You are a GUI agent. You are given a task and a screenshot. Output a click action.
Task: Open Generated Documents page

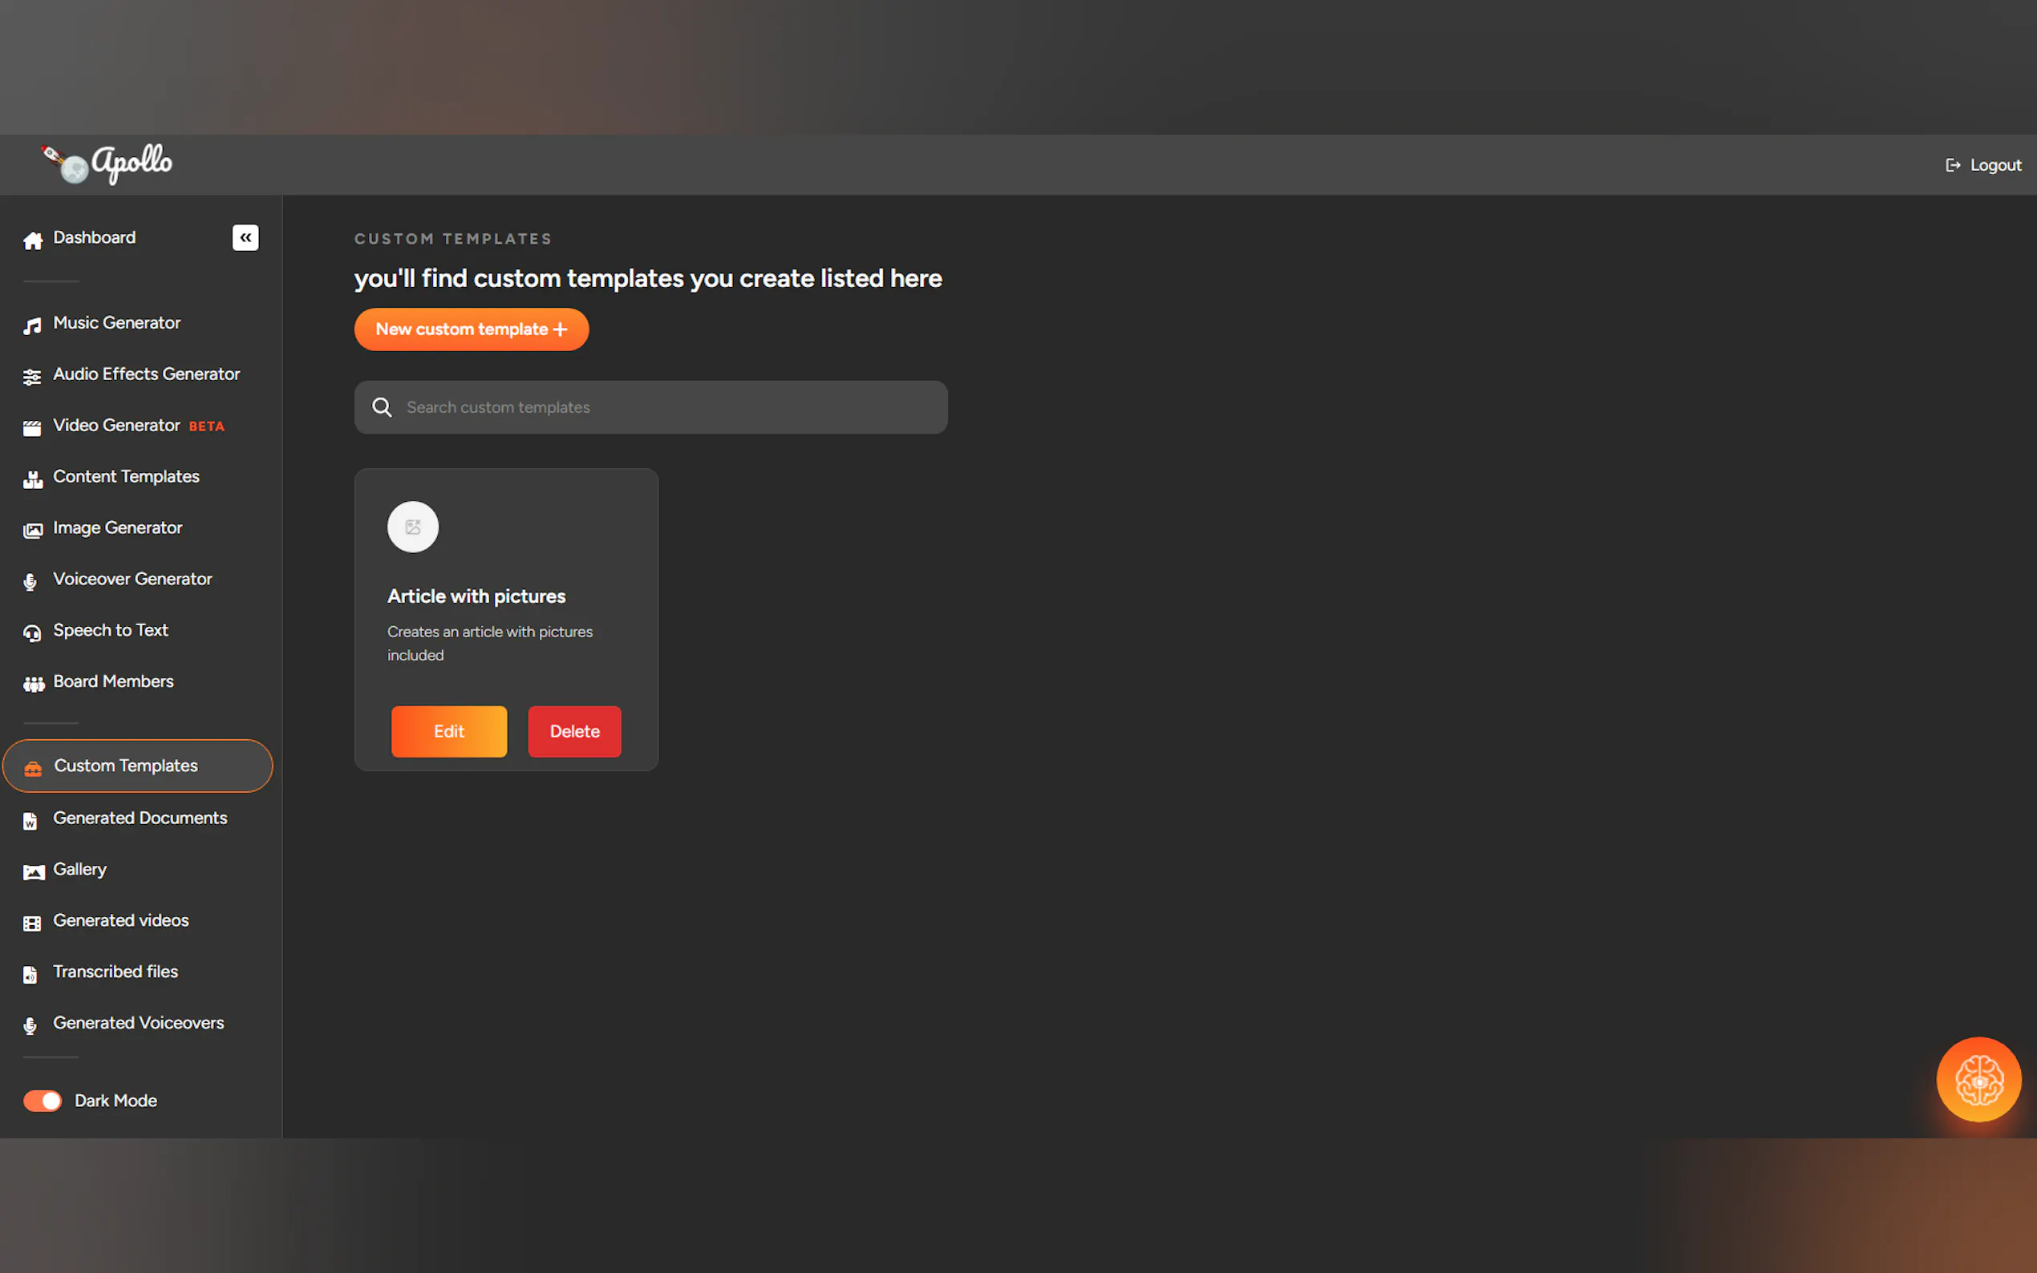[140, 818]
